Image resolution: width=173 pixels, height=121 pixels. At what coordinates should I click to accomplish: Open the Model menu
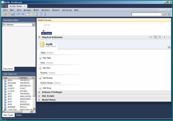(x=36, y=10)
